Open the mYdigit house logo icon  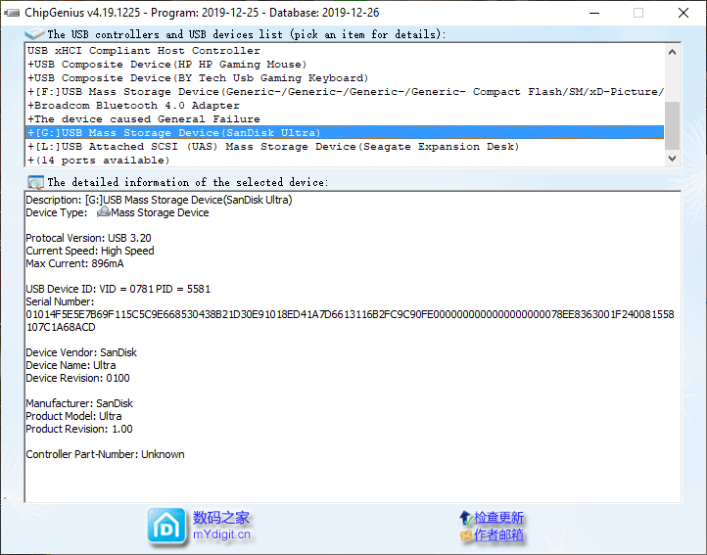166,526
